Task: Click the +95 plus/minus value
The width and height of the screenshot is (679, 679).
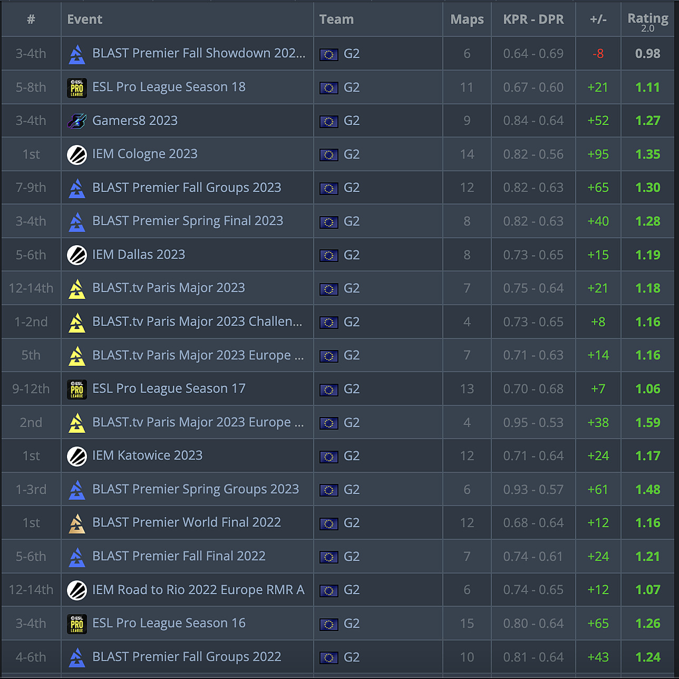Action: click(598, 154)
